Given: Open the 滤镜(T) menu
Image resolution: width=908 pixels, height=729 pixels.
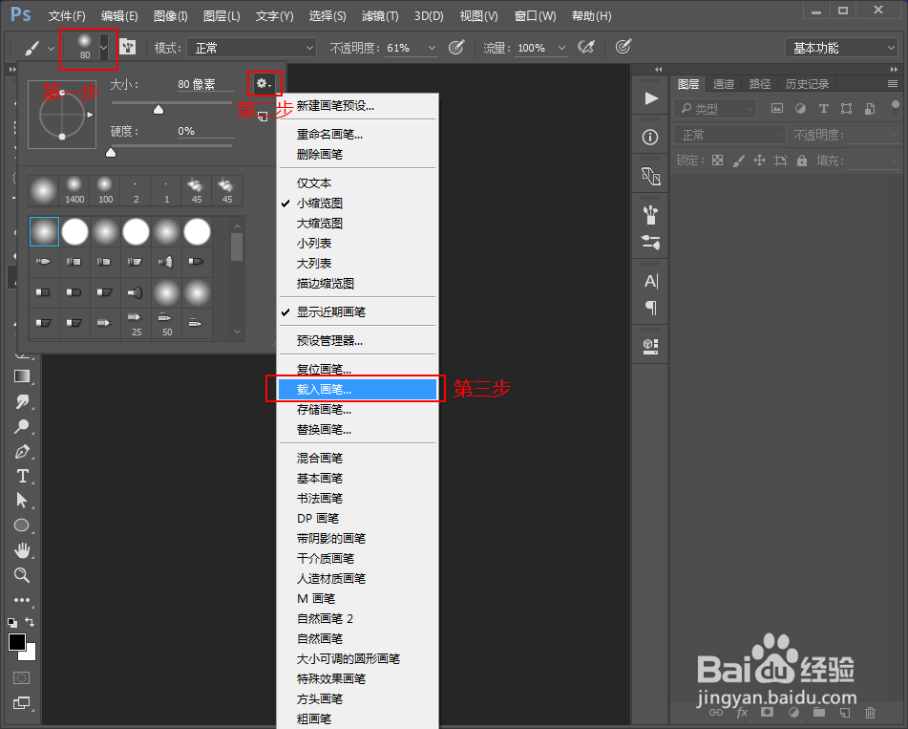Looking at the screenshot, I should [380, 15].
